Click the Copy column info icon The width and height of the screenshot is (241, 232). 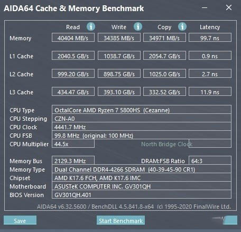point(182,27)
